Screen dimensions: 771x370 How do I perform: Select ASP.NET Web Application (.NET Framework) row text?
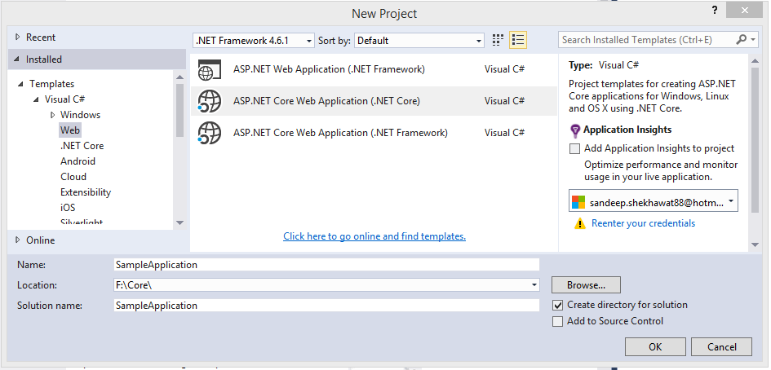pyautogui.click(x=329, y=69)
